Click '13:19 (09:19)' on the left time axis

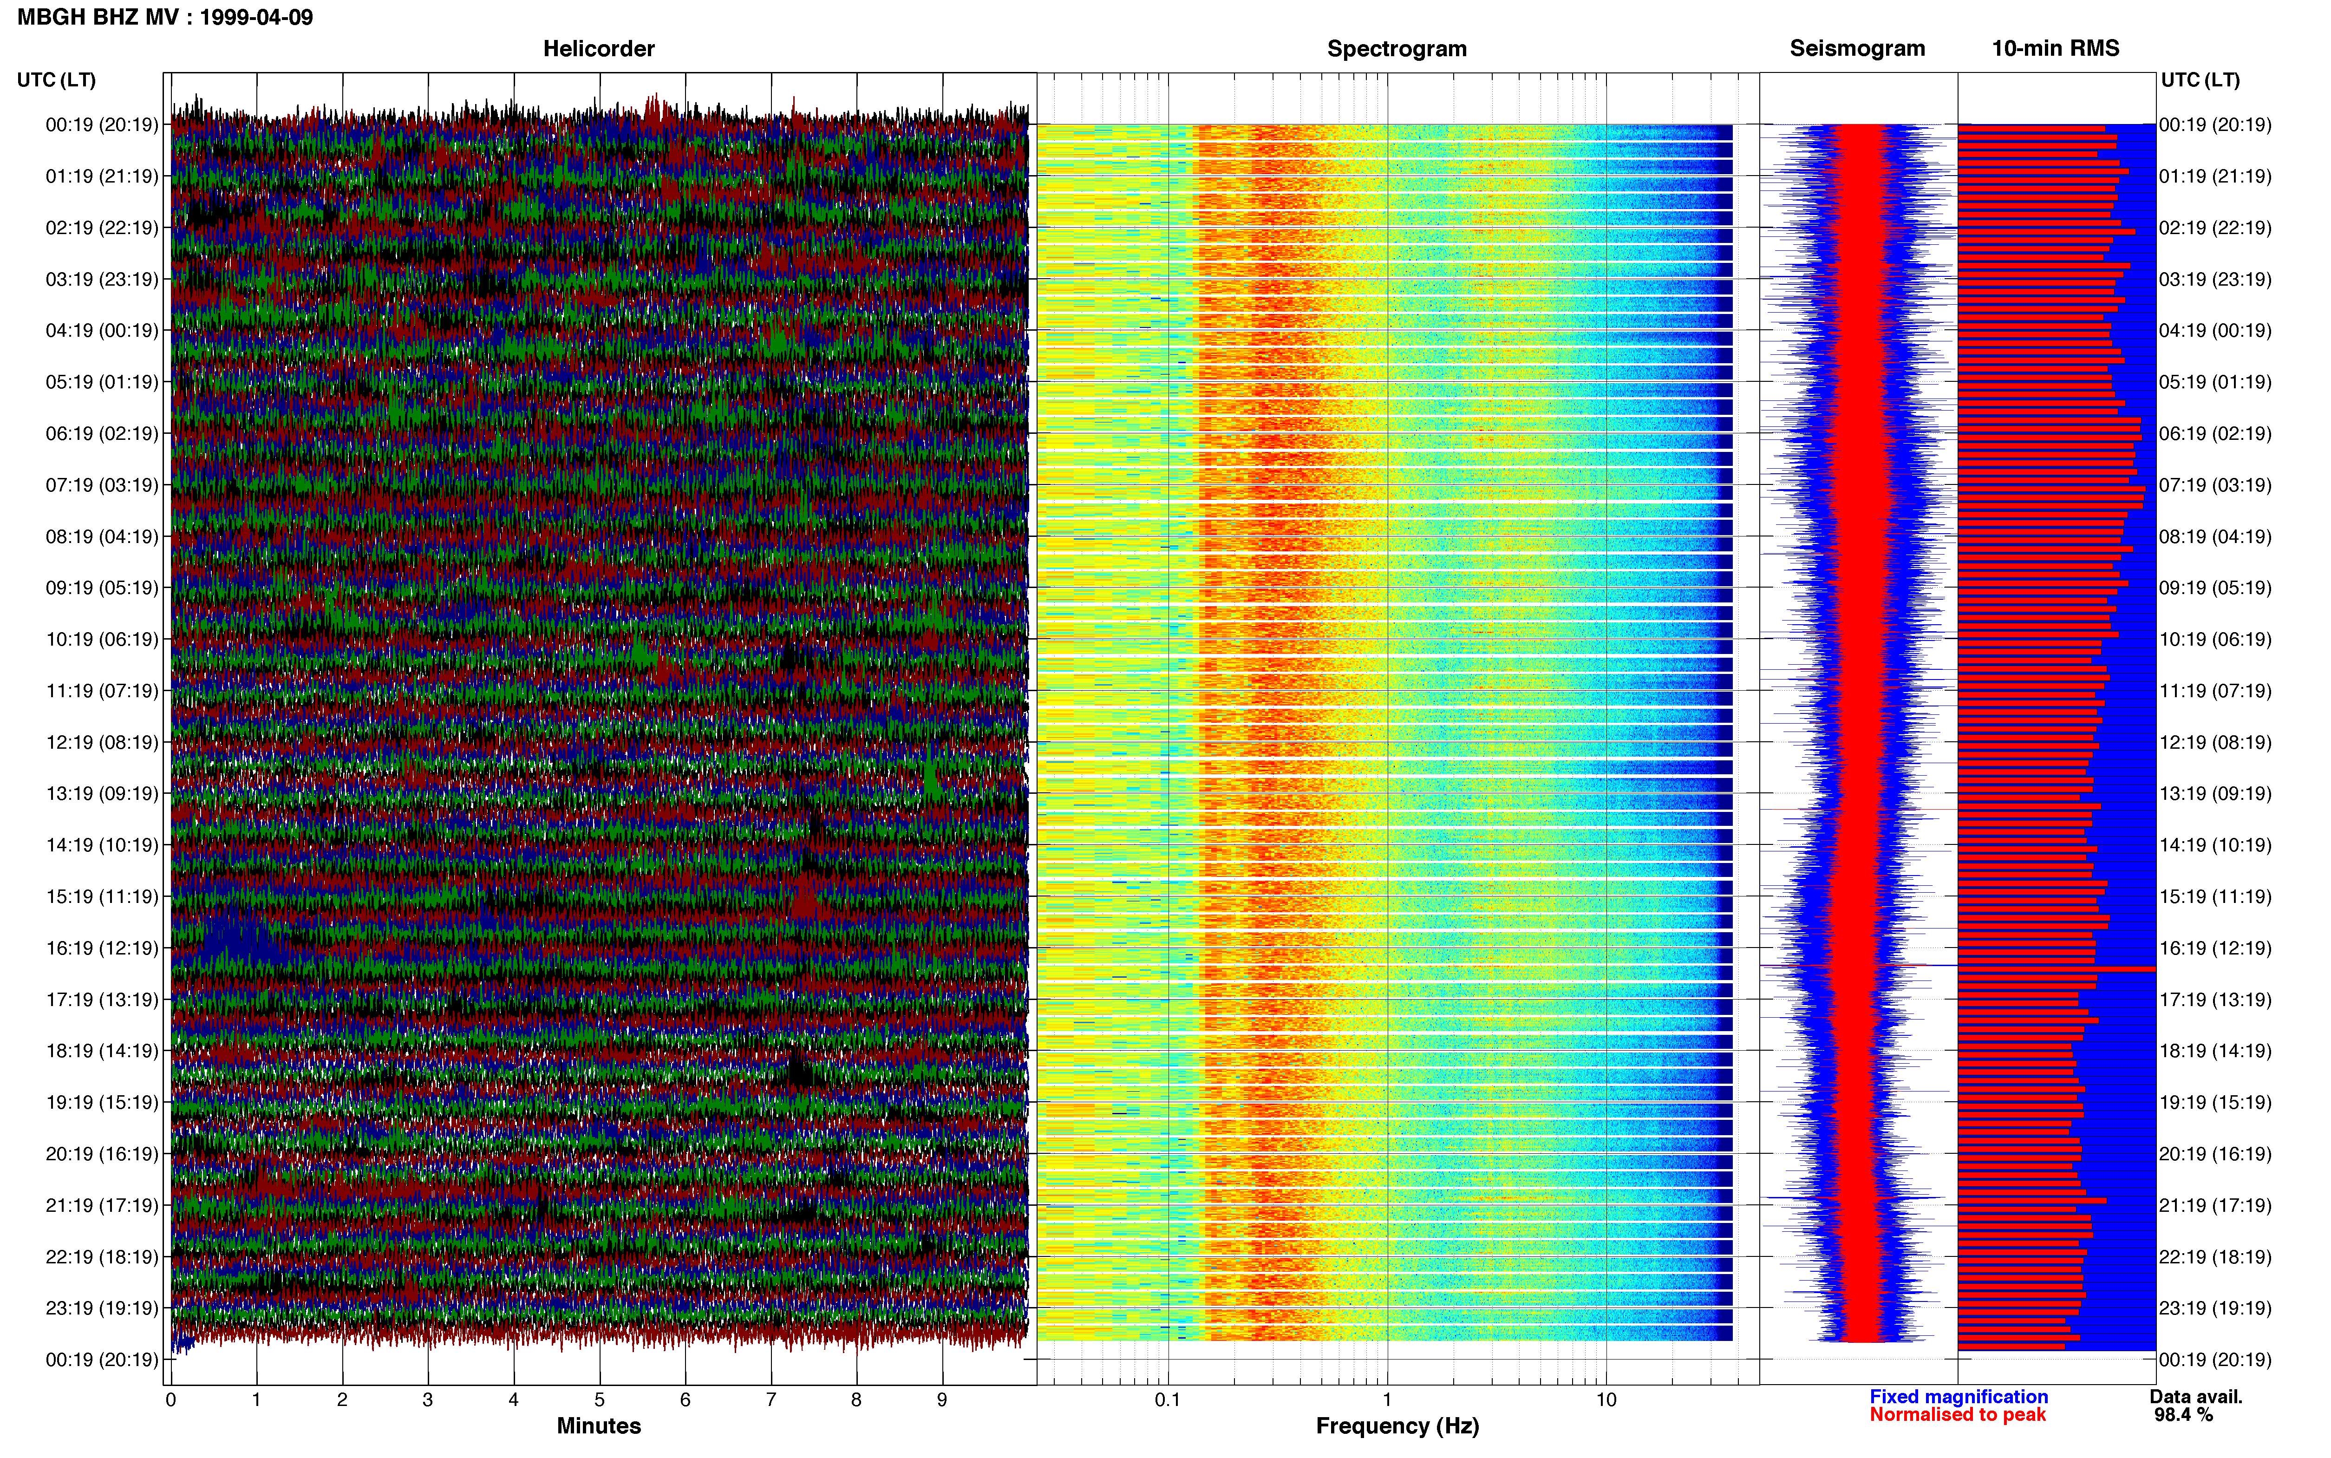tap(102, 794)
